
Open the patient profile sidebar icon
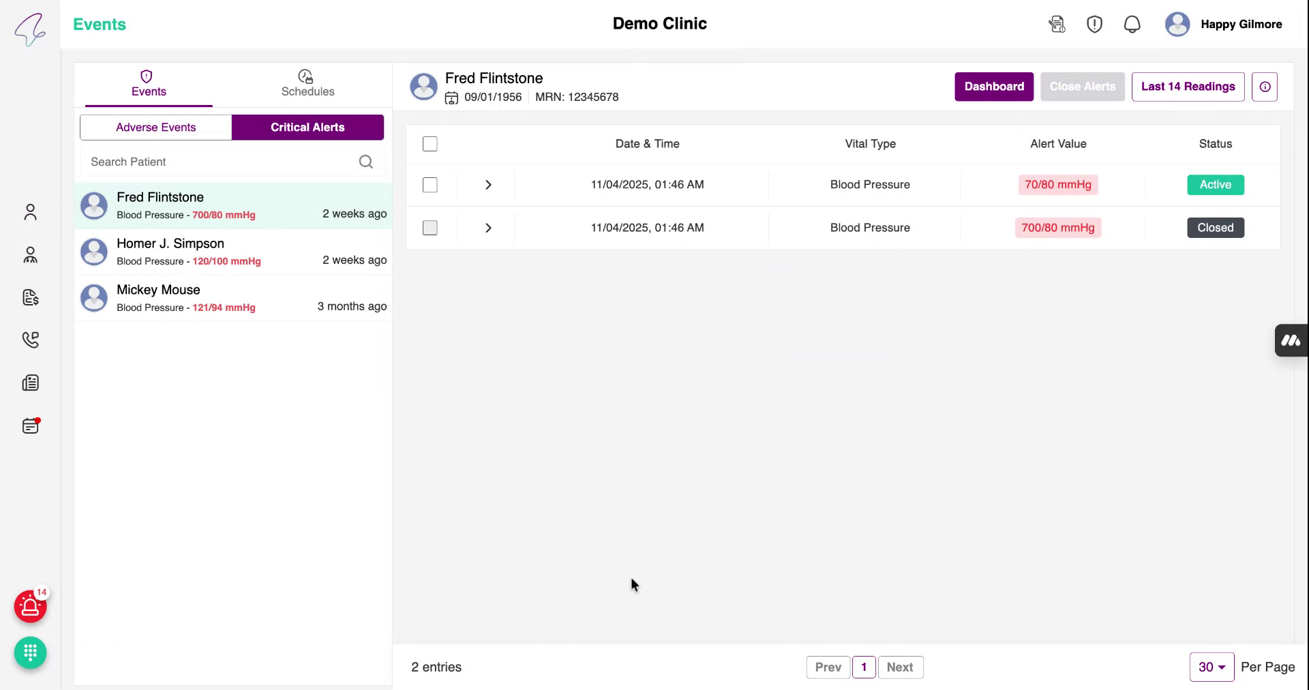(30, 212)
